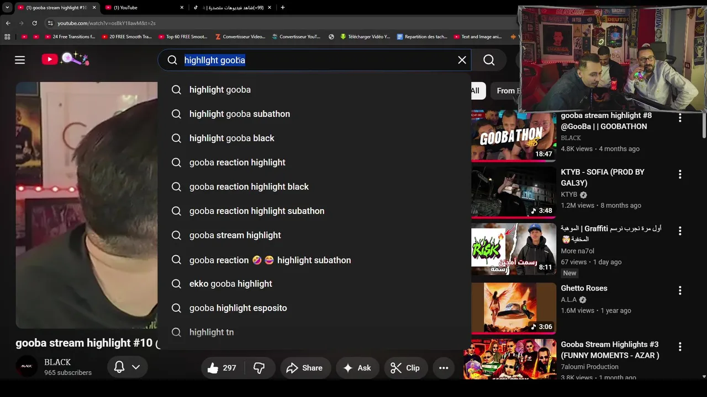Viewport: 707px width, 397px height.
Task: Choose suggestion 'highlight gooba'
Action: (314, 89)
